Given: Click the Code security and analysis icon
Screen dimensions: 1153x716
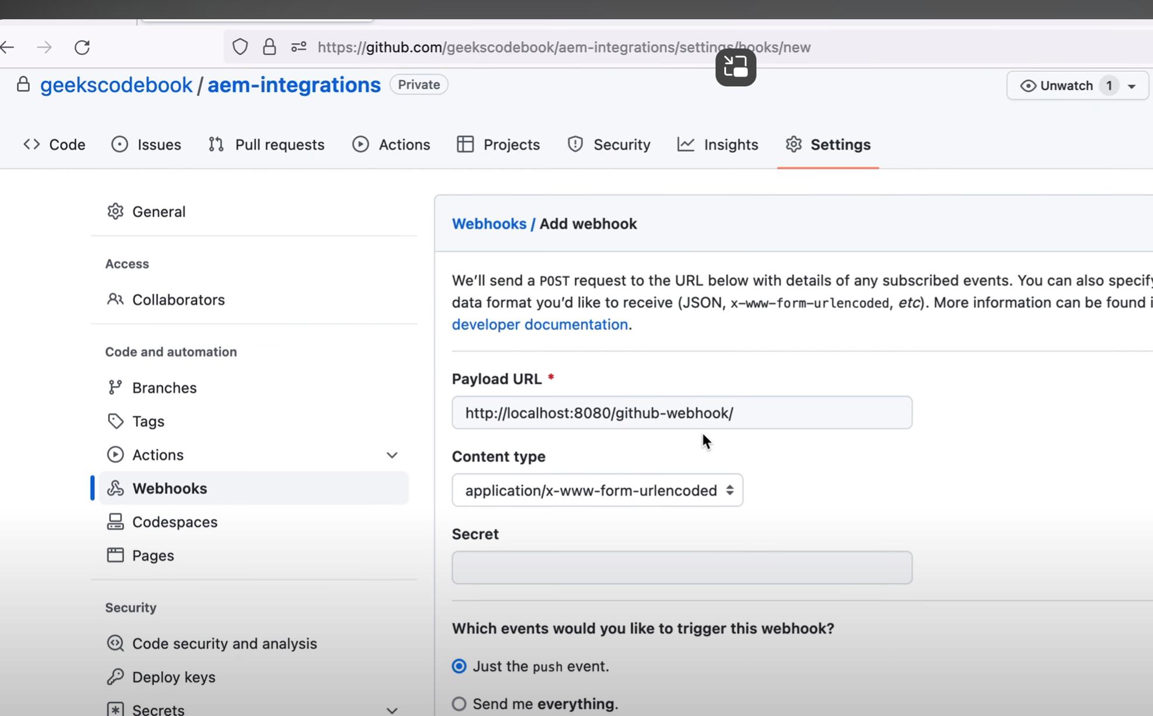Looking at the screenshot, I should tap(116, 643).
